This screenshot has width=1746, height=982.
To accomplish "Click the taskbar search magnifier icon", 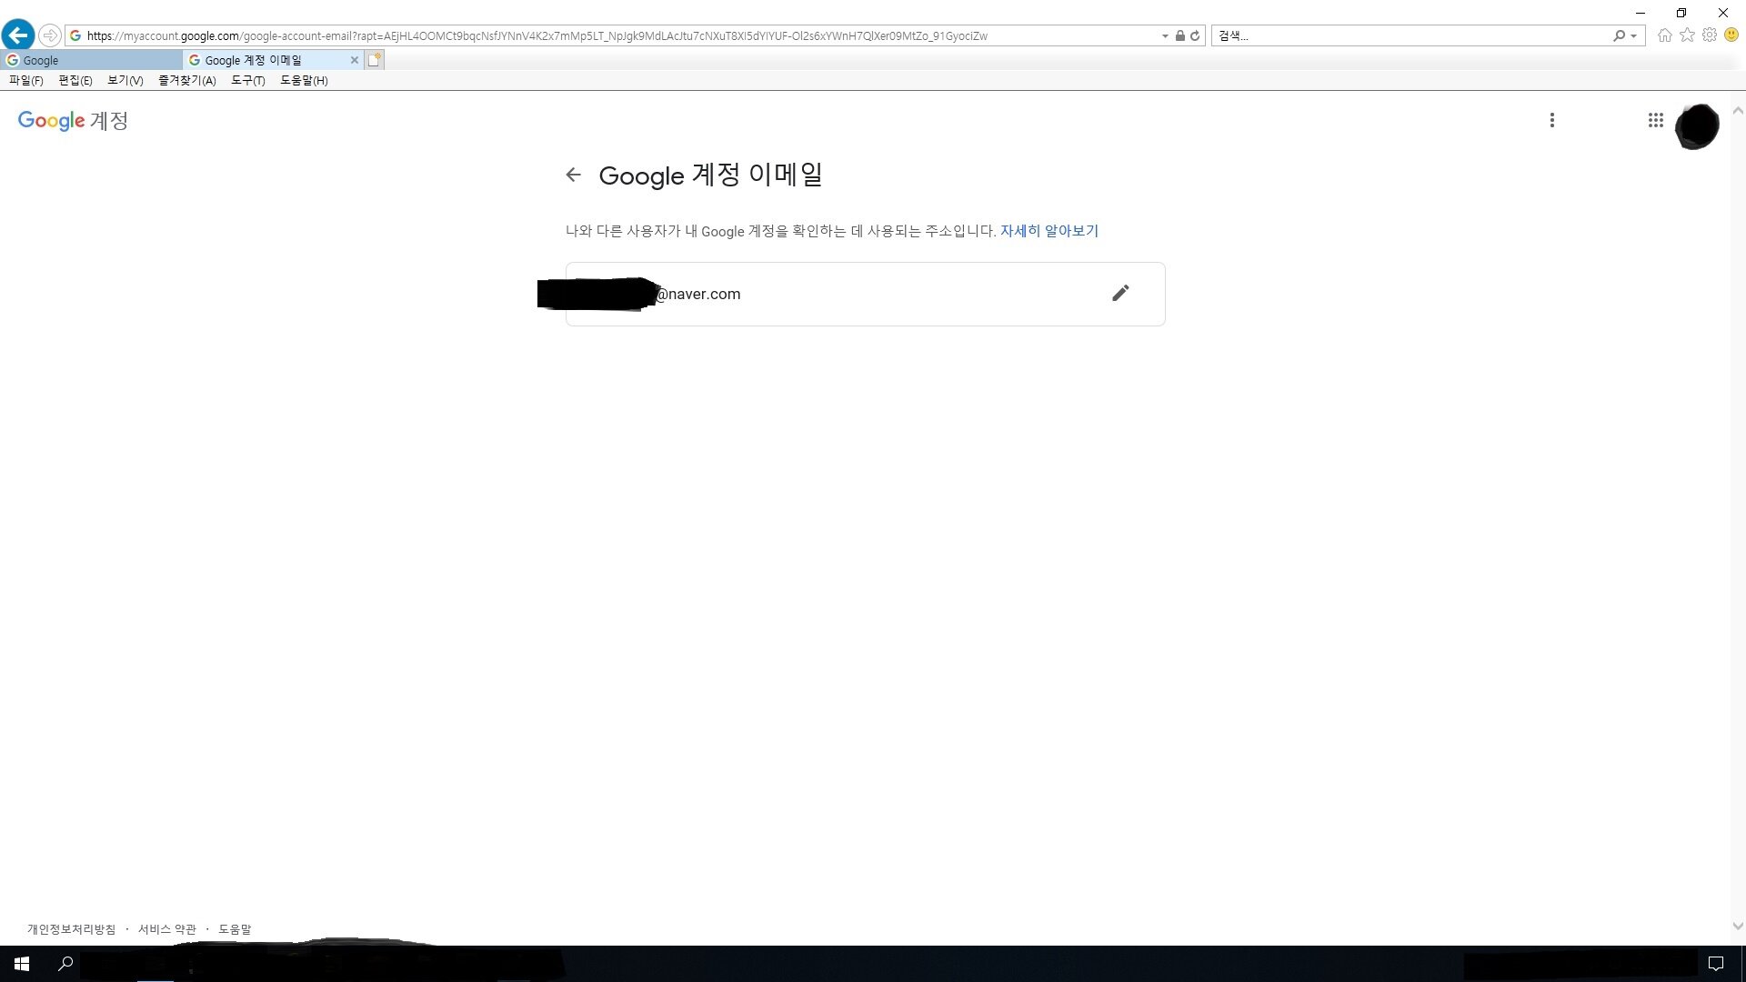I will click(x=65, y=964).
